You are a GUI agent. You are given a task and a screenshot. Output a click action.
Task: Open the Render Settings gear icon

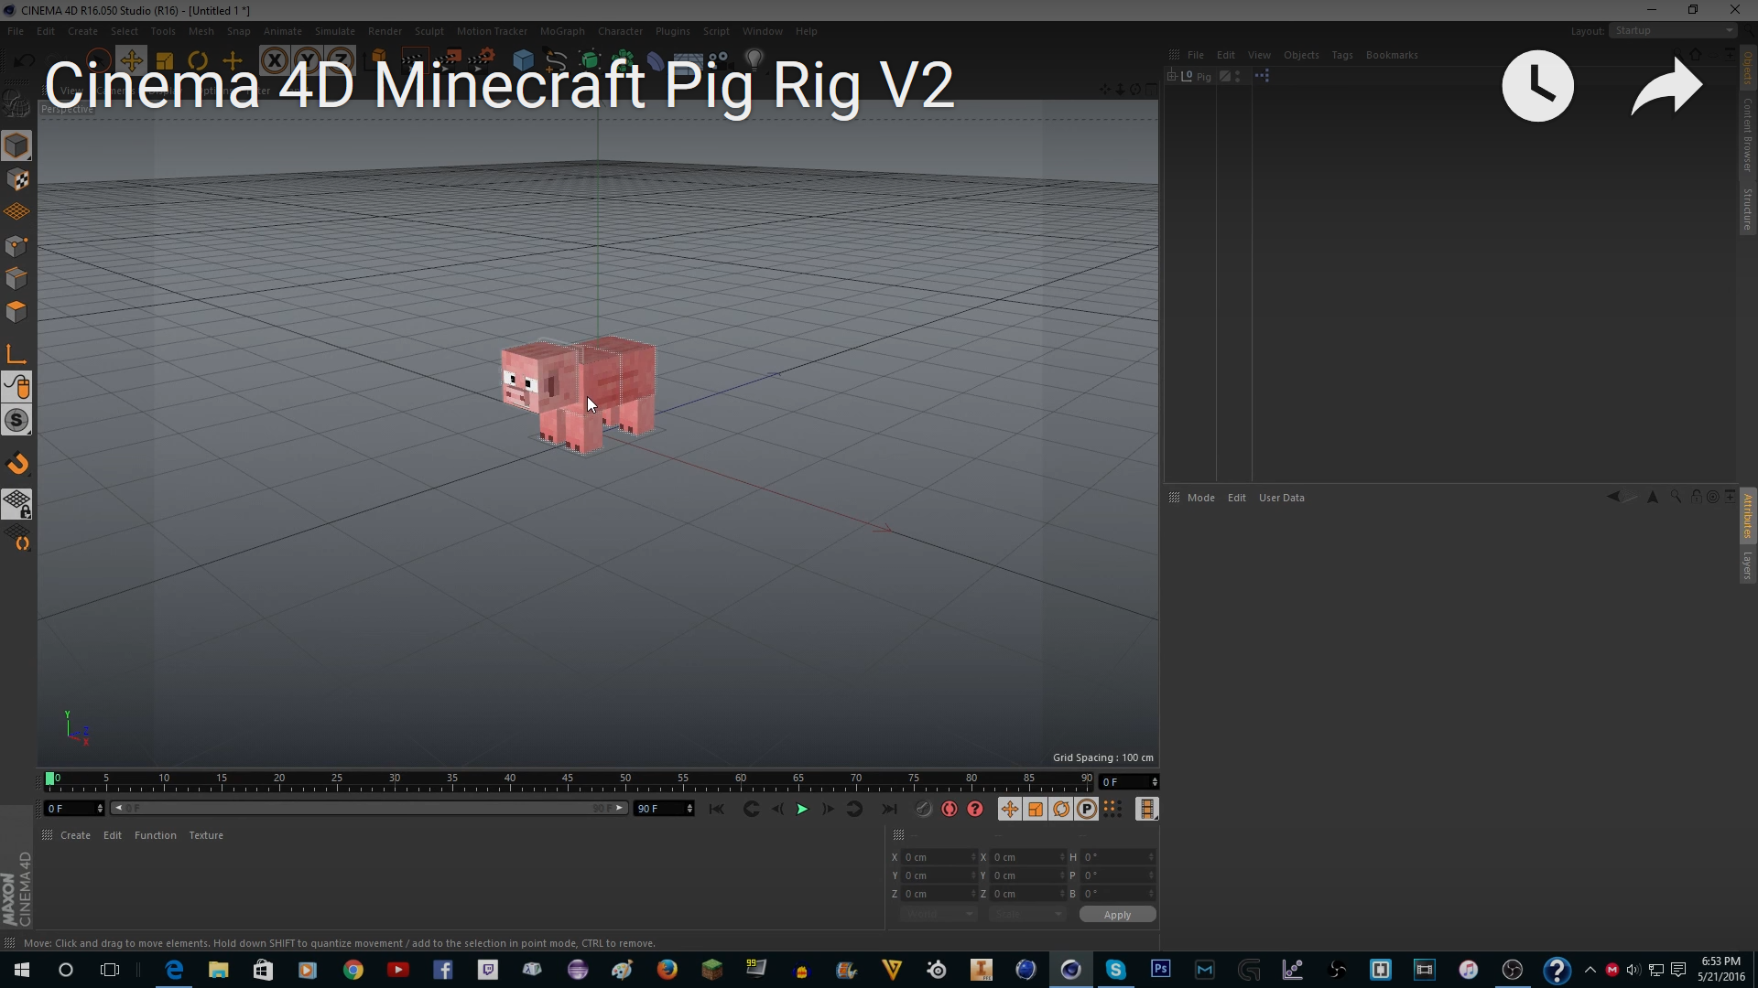click(x=483, y=61)
